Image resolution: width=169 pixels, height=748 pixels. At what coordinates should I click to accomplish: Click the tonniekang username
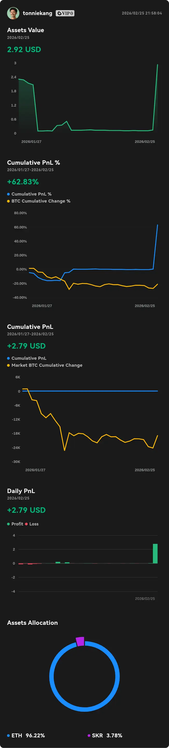(38, 13)
